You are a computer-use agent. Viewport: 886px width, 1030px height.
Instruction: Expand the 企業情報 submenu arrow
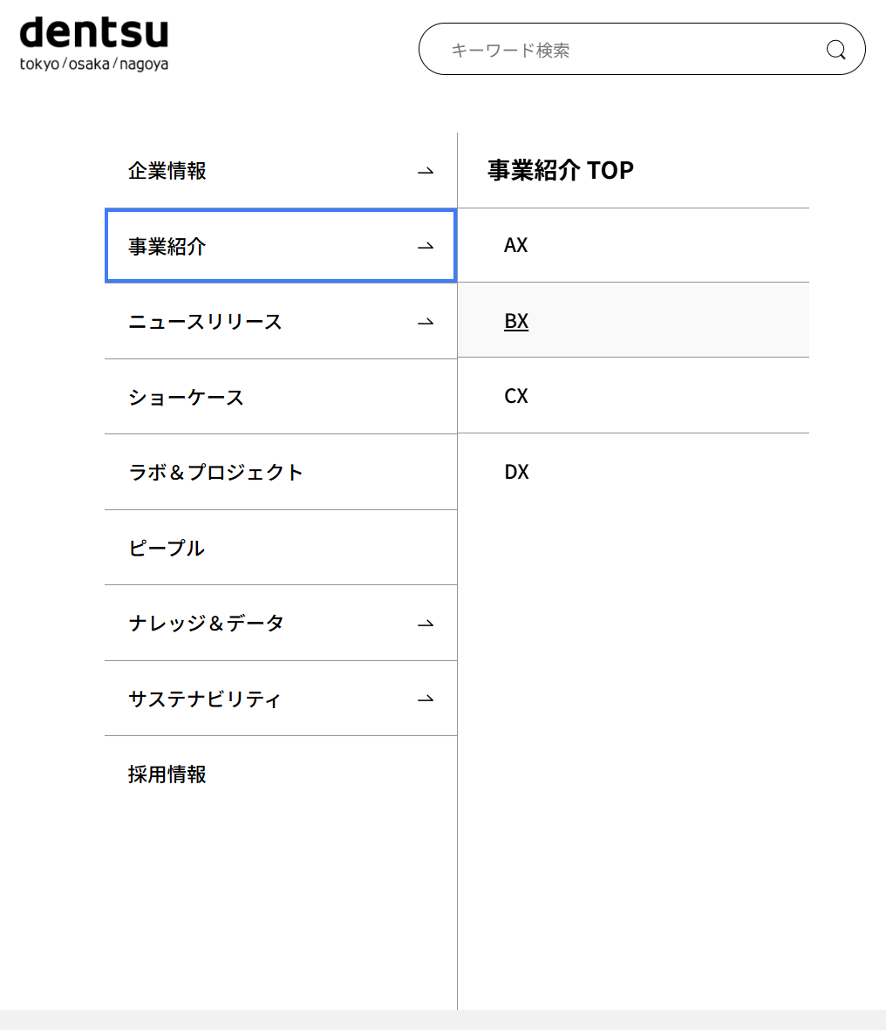pyautogui.click(x=426, y=172)
